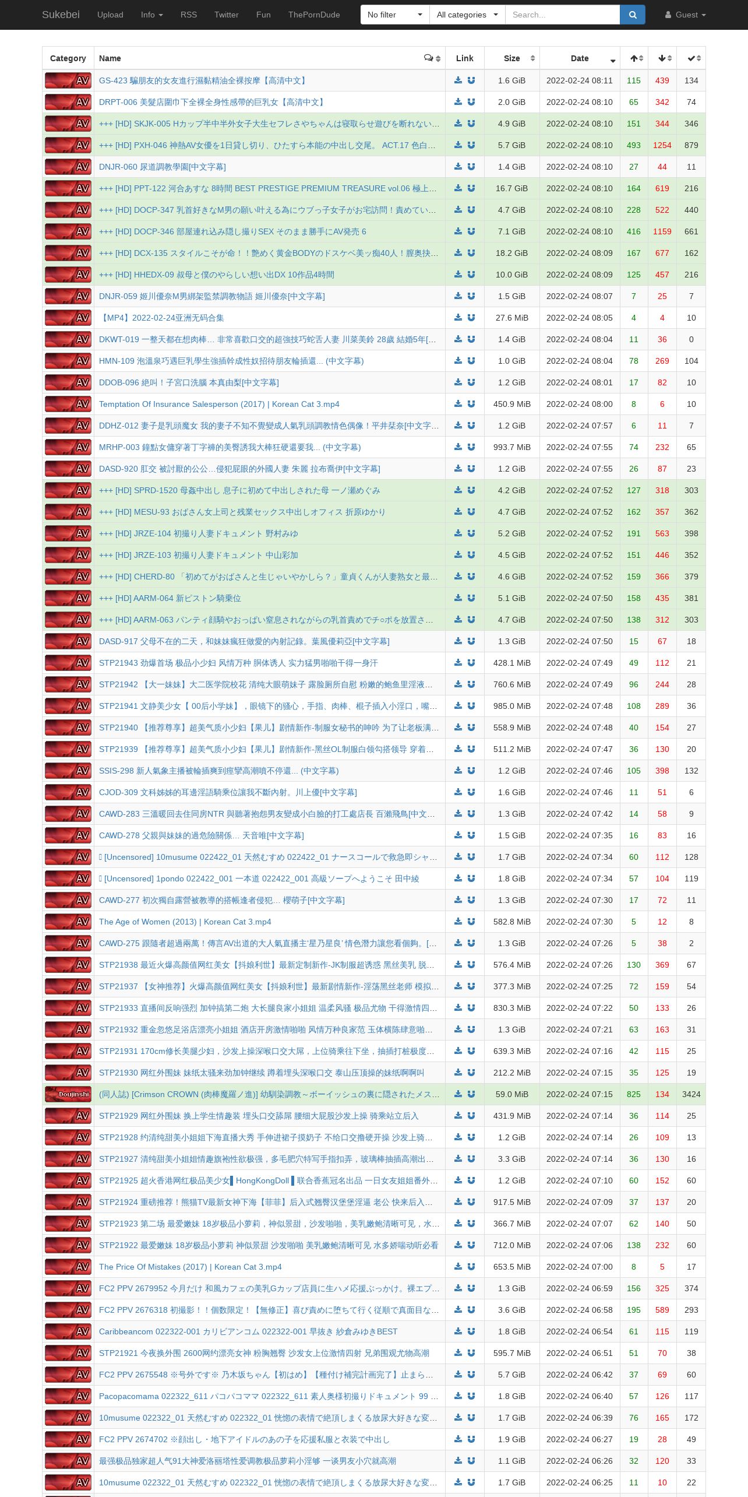
Task: Download torrent for STP21943 row
Action: (458, 663)
